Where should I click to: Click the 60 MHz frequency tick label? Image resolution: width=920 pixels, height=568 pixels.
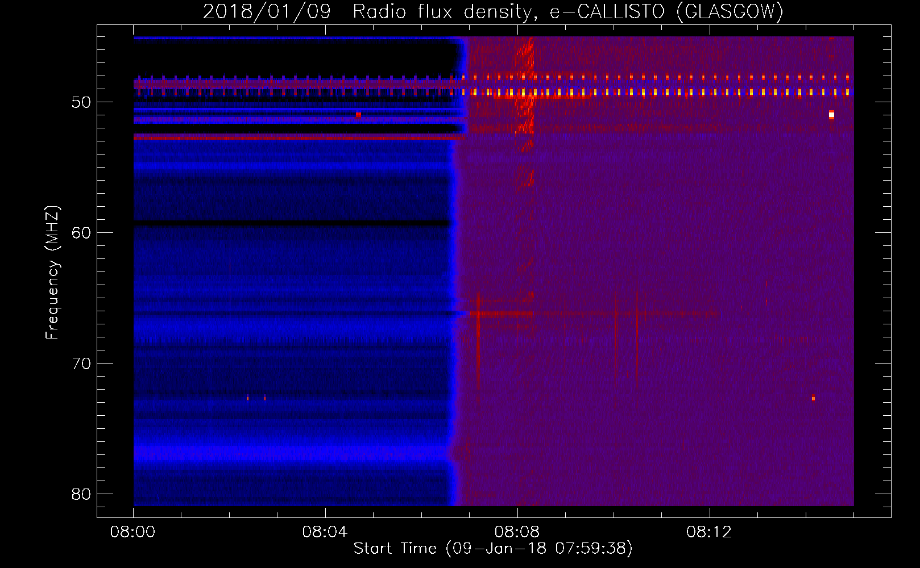(81, 233)
